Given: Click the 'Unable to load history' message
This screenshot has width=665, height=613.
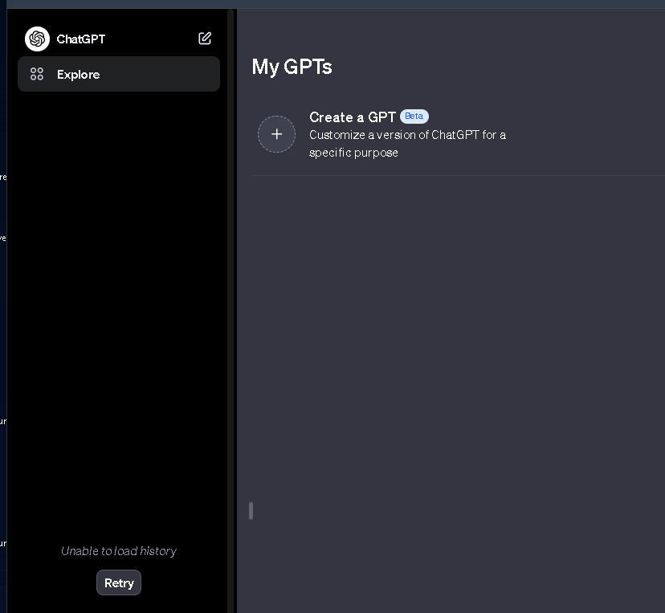Looking at the screenshot, I should pyautogui.click(x=119, y=550).
